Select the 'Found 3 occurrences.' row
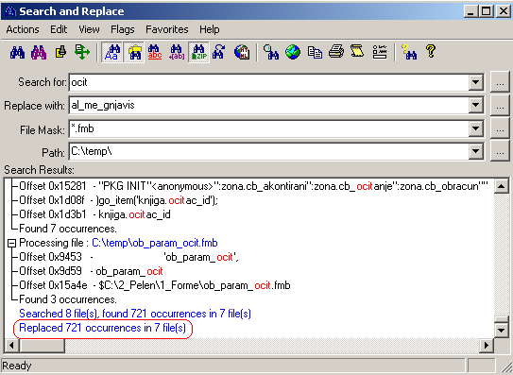The width and height of the screenshot is (513, 375). point(68,299)
